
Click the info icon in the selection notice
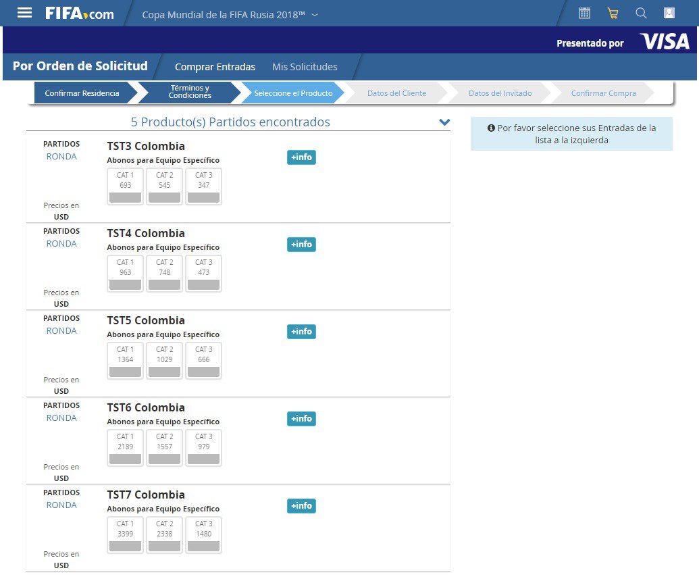[x=491, y=128]
